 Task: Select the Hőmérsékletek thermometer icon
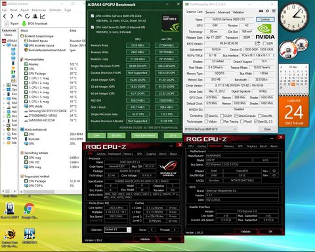click(22, 59)
